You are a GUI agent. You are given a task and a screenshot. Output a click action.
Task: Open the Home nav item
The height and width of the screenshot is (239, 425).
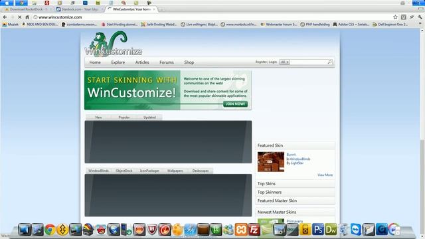click(95, 62)
